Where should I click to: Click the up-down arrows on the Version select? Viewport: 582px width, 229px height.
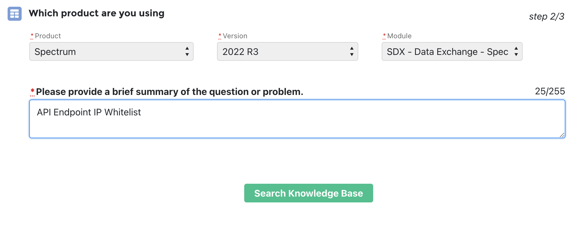[352, 51]
